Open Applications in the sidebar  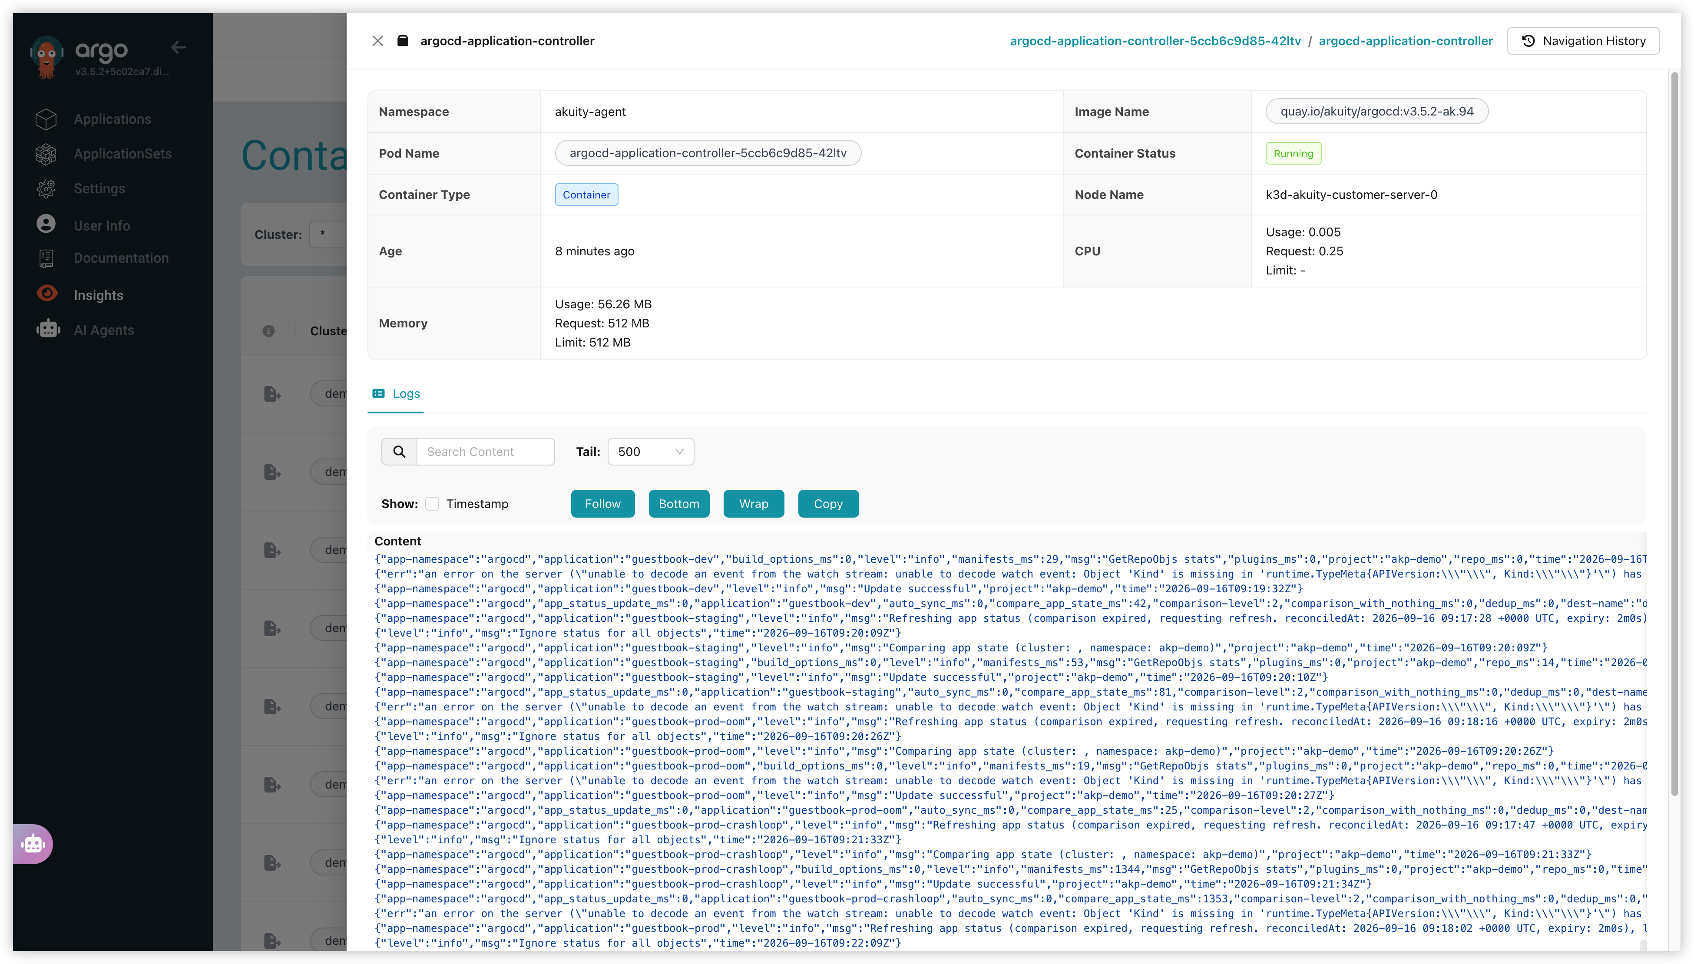coord(112,119)
